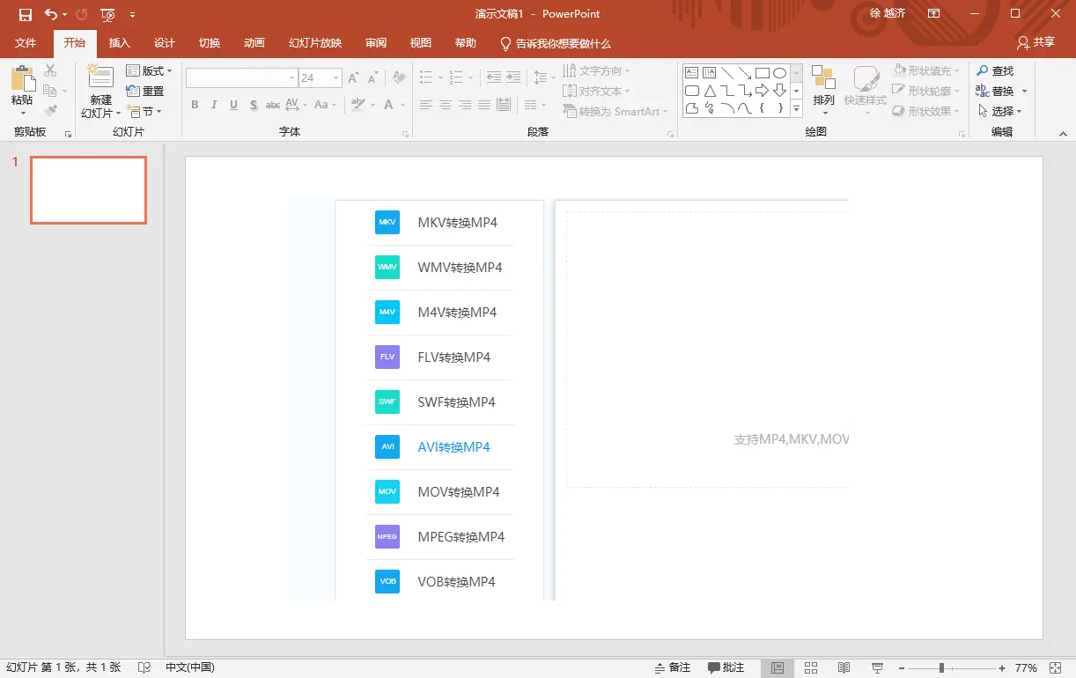Click the 批注 comments button in status bar

pyautogui.click(x=726, y=668)
